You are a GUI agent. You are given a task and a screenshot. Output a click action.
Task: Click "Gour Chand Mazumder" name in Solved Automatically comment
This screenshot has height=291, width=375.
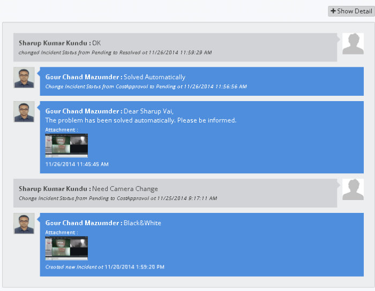[x=82, y=77]
